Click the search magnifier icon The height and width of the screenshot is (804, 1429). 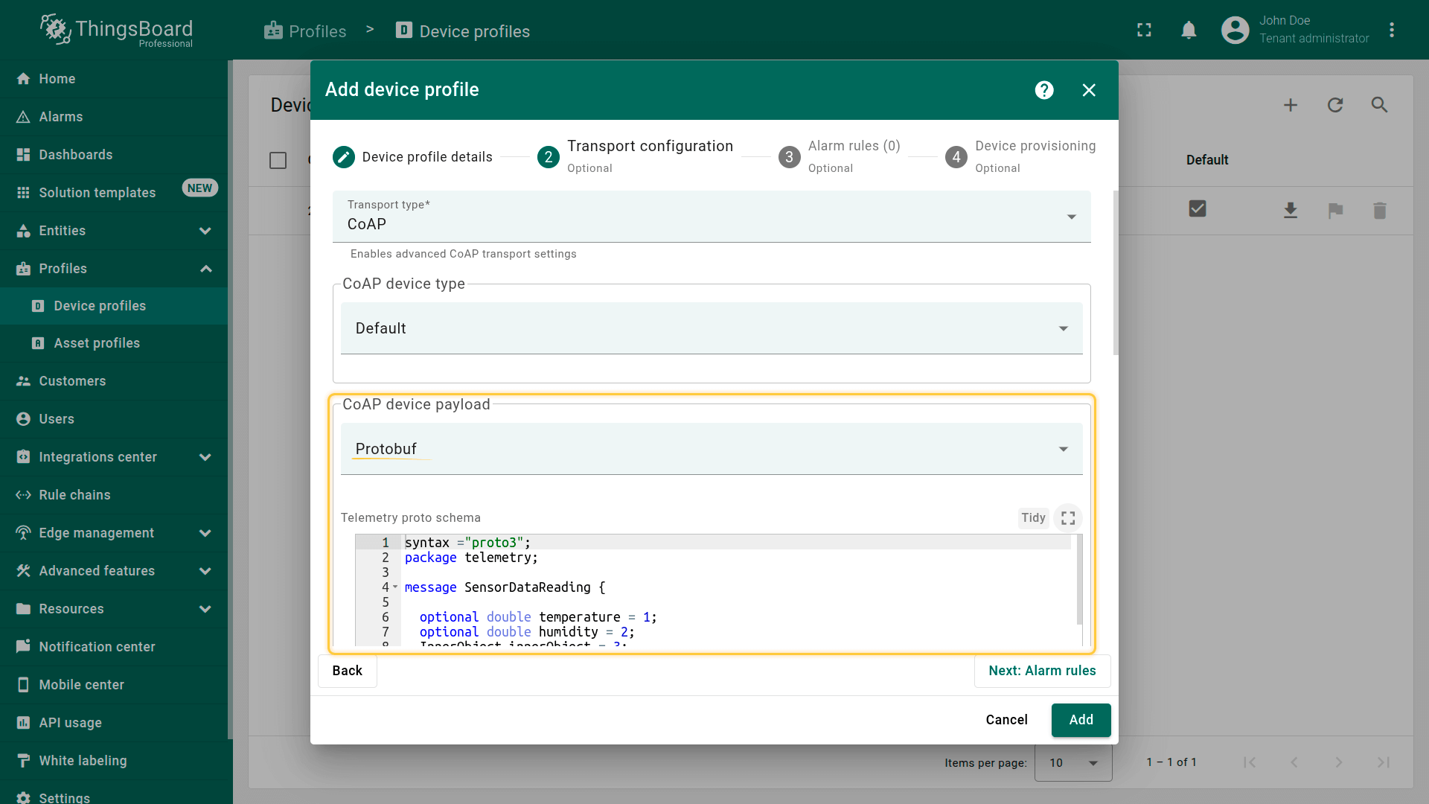point(1379,105)
